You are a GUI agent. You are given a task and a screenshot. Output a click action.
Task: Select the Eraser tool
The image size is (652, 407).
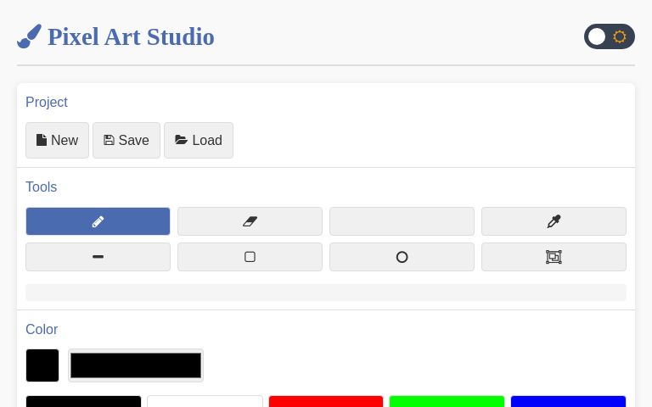coord(250,221)
